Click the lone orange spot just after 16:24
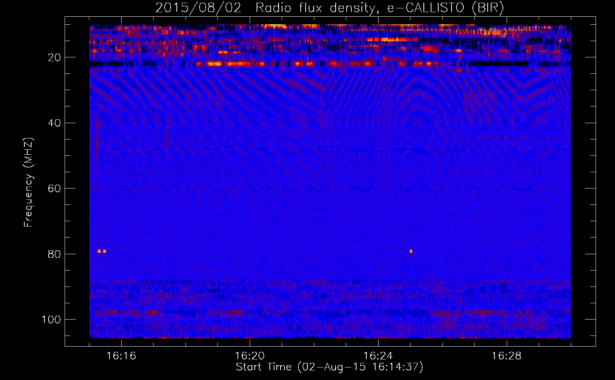Image resolution: width=615 pixels, height=380 pixels. coord(411,251)
